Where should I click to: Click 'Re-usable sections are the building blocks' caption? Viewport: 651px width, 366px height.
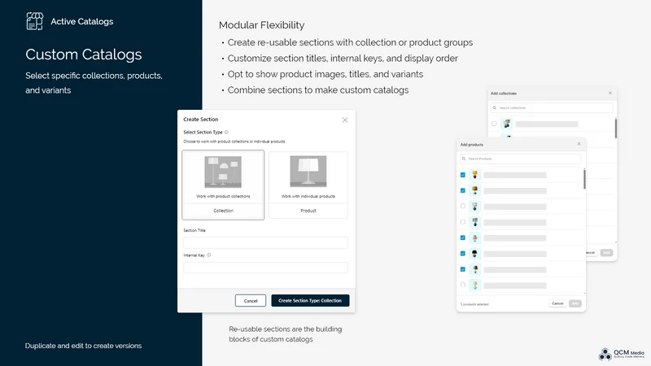point(286,334)
